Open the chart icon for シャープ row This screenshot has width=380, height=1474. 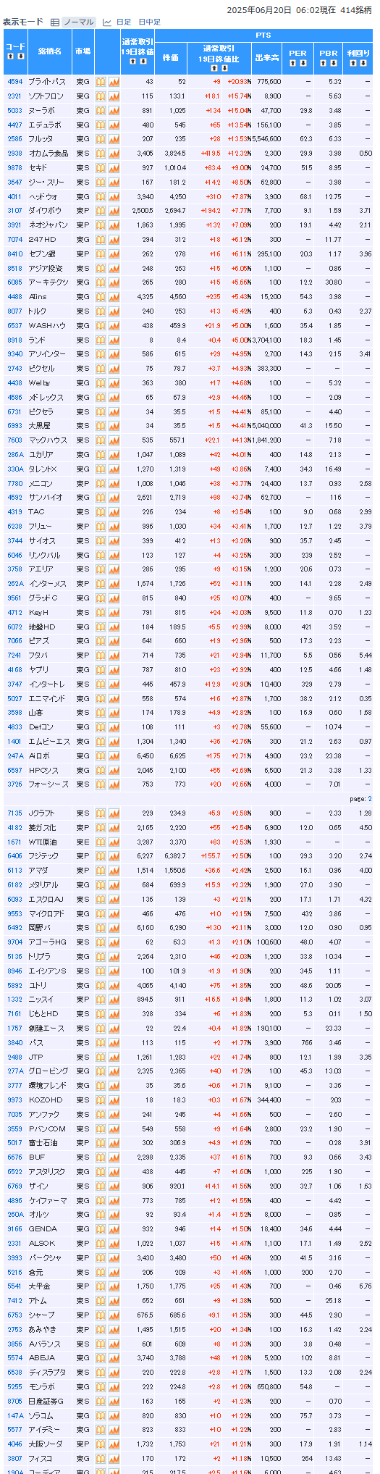[114, 1315]
